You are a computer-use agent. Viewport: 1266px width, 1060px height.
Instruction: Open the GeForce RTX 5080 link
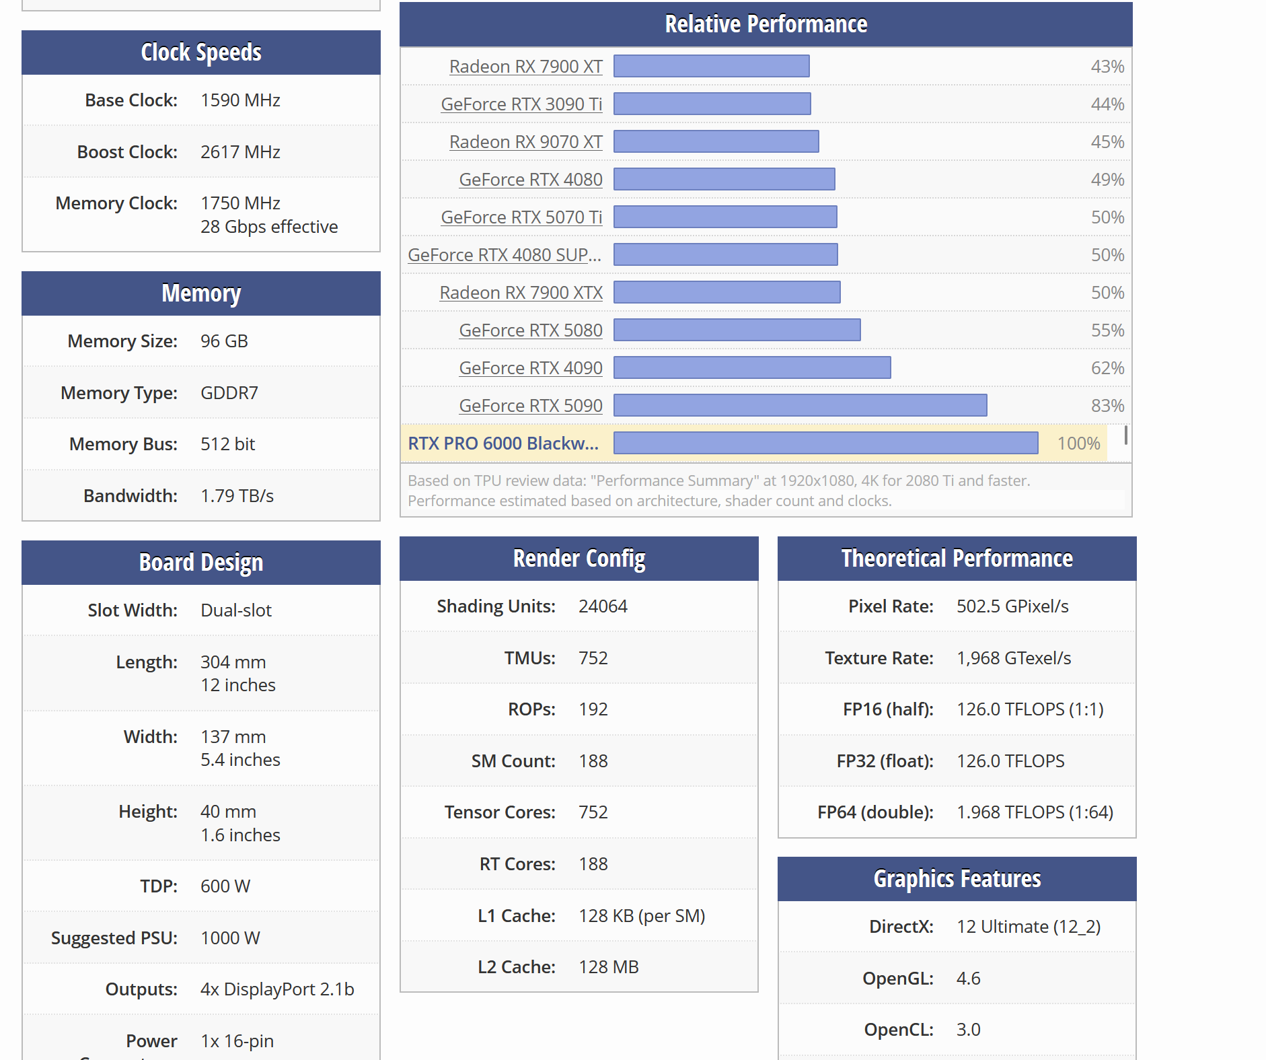click(531, 330)
